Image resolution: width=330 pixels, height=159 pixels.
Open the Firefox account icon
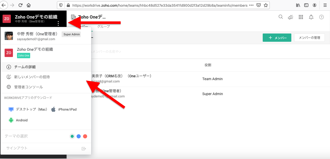pos(315,5)
